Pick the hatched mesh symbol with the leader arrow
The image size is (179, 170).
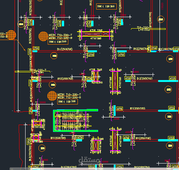(x=11, y=35)
